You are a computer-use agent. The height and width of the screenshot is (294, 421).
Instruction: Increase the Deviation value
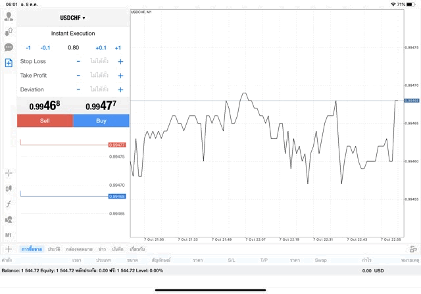[x=120, y=89]
